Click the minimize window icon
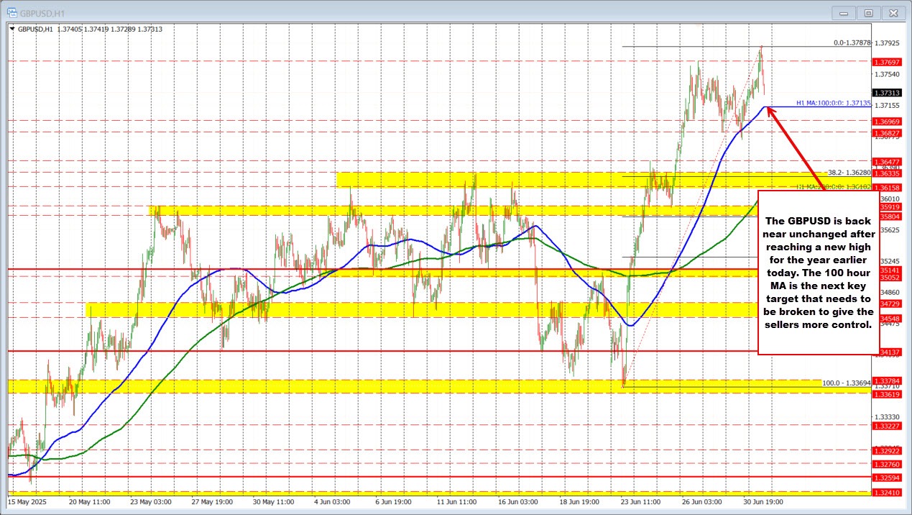 pyautogui.click(x=843, y=12)
